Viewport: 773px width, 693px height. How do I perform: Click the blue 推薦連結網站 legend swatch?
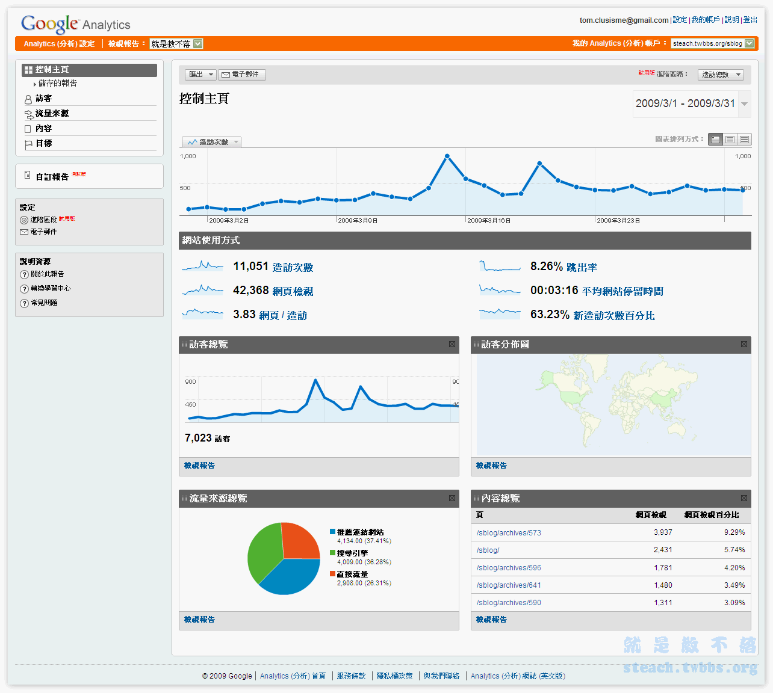point(332,532)
